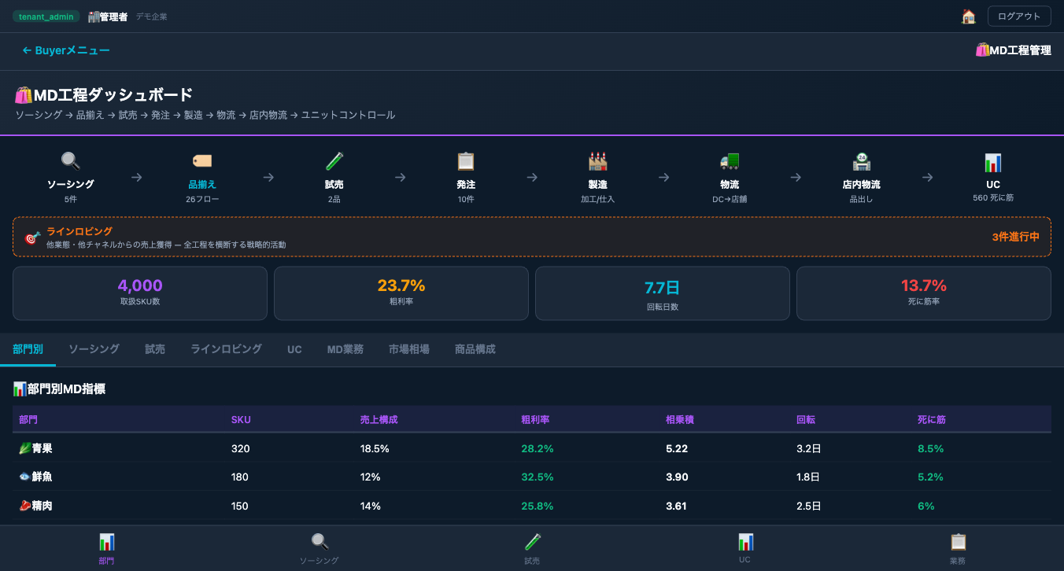Image resolution: width=1064 pixels, height=571 pixels.
Task: Click the UC bar chart process icon
Action: pos(992,161)
